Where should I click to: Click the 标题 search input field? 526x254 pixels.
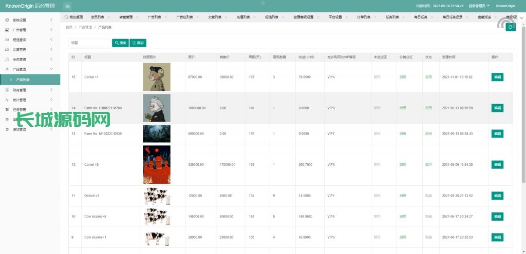pyautogui.click(x=89, y=43)
